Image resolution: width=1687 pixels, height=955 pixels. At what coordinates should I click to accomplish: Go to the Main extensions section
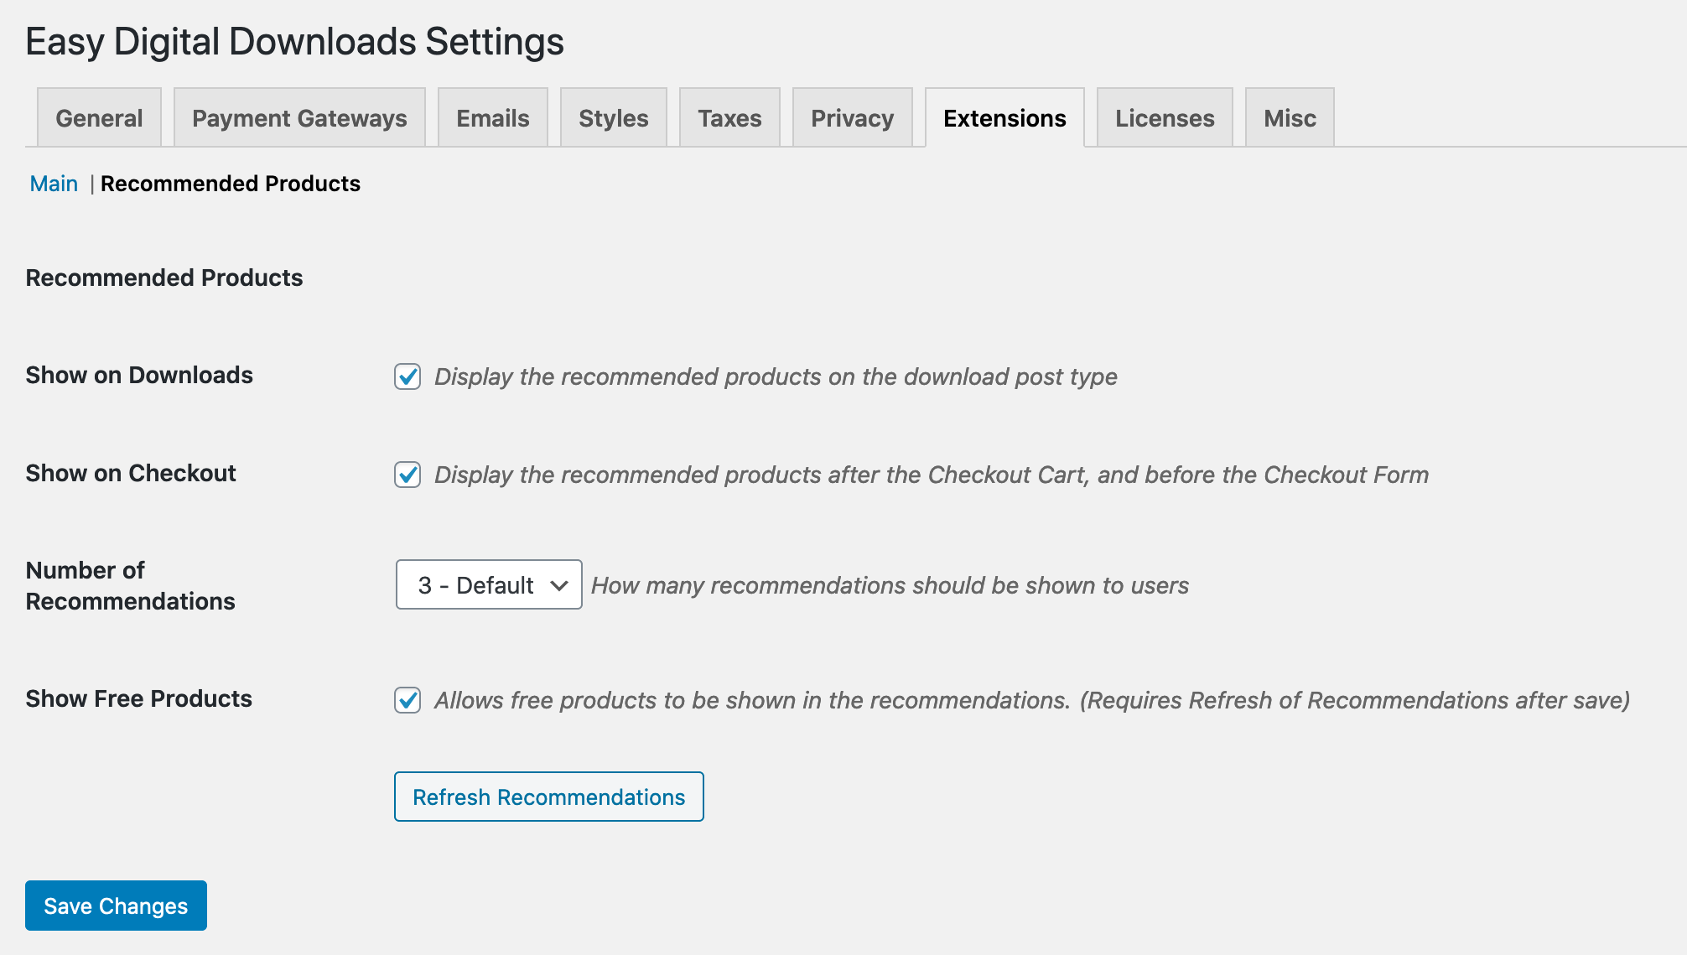(x=54, y=184)
